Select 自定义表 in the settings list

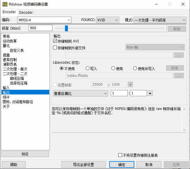click(17, 50)
